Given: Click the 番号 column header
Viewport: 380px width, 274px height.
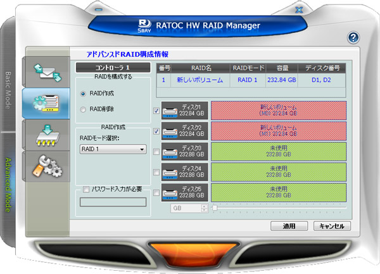Looking at the screenshot, I should (x=164, y=68).
